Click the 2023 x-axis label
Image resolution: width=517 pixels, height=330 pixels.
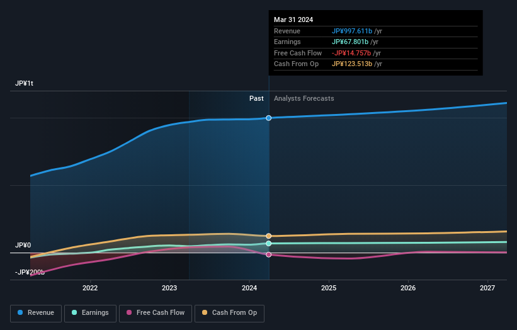169,288
